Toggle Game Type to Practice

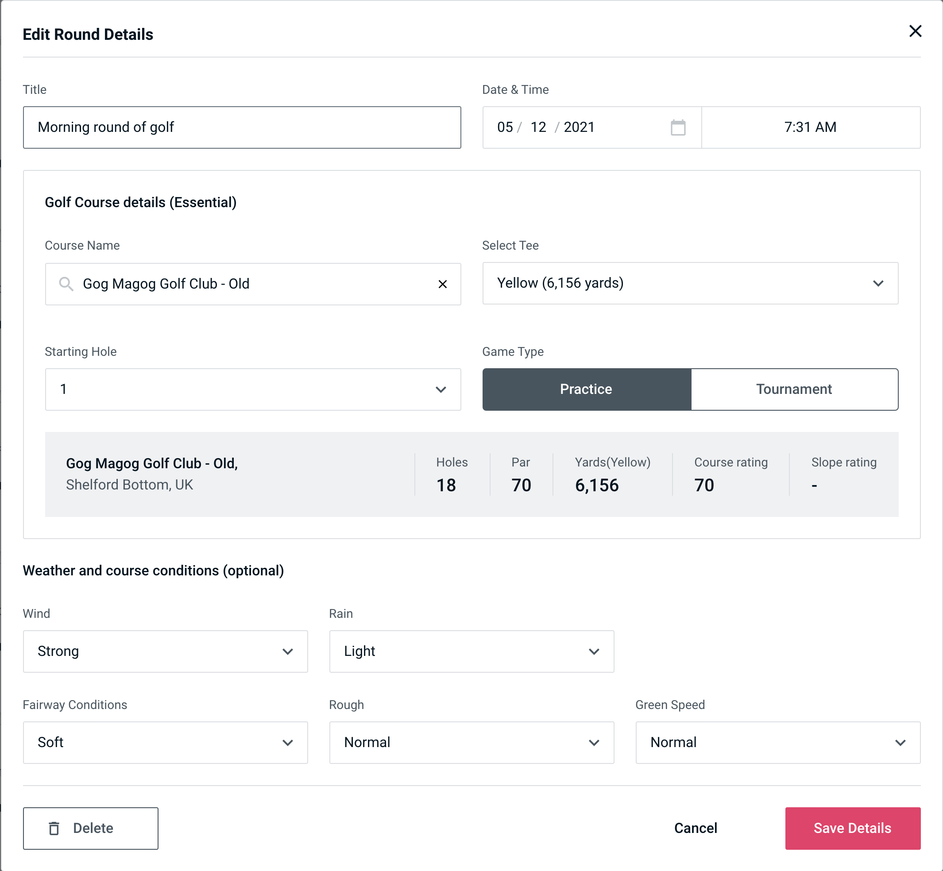(586, 389)
